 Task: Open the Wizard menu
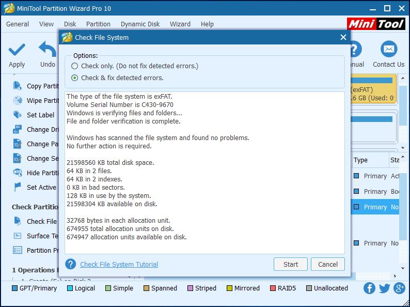tap(180, 24)
